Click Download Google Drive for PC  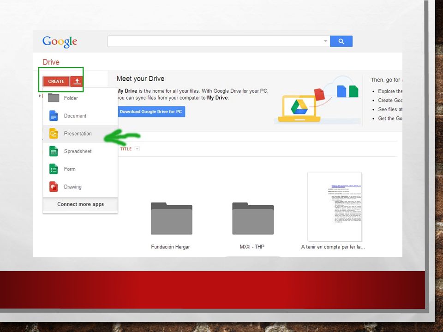coord(151,112)
